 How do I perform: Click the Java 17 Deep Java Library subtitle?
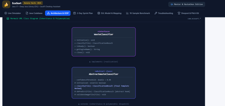[36, 7]
